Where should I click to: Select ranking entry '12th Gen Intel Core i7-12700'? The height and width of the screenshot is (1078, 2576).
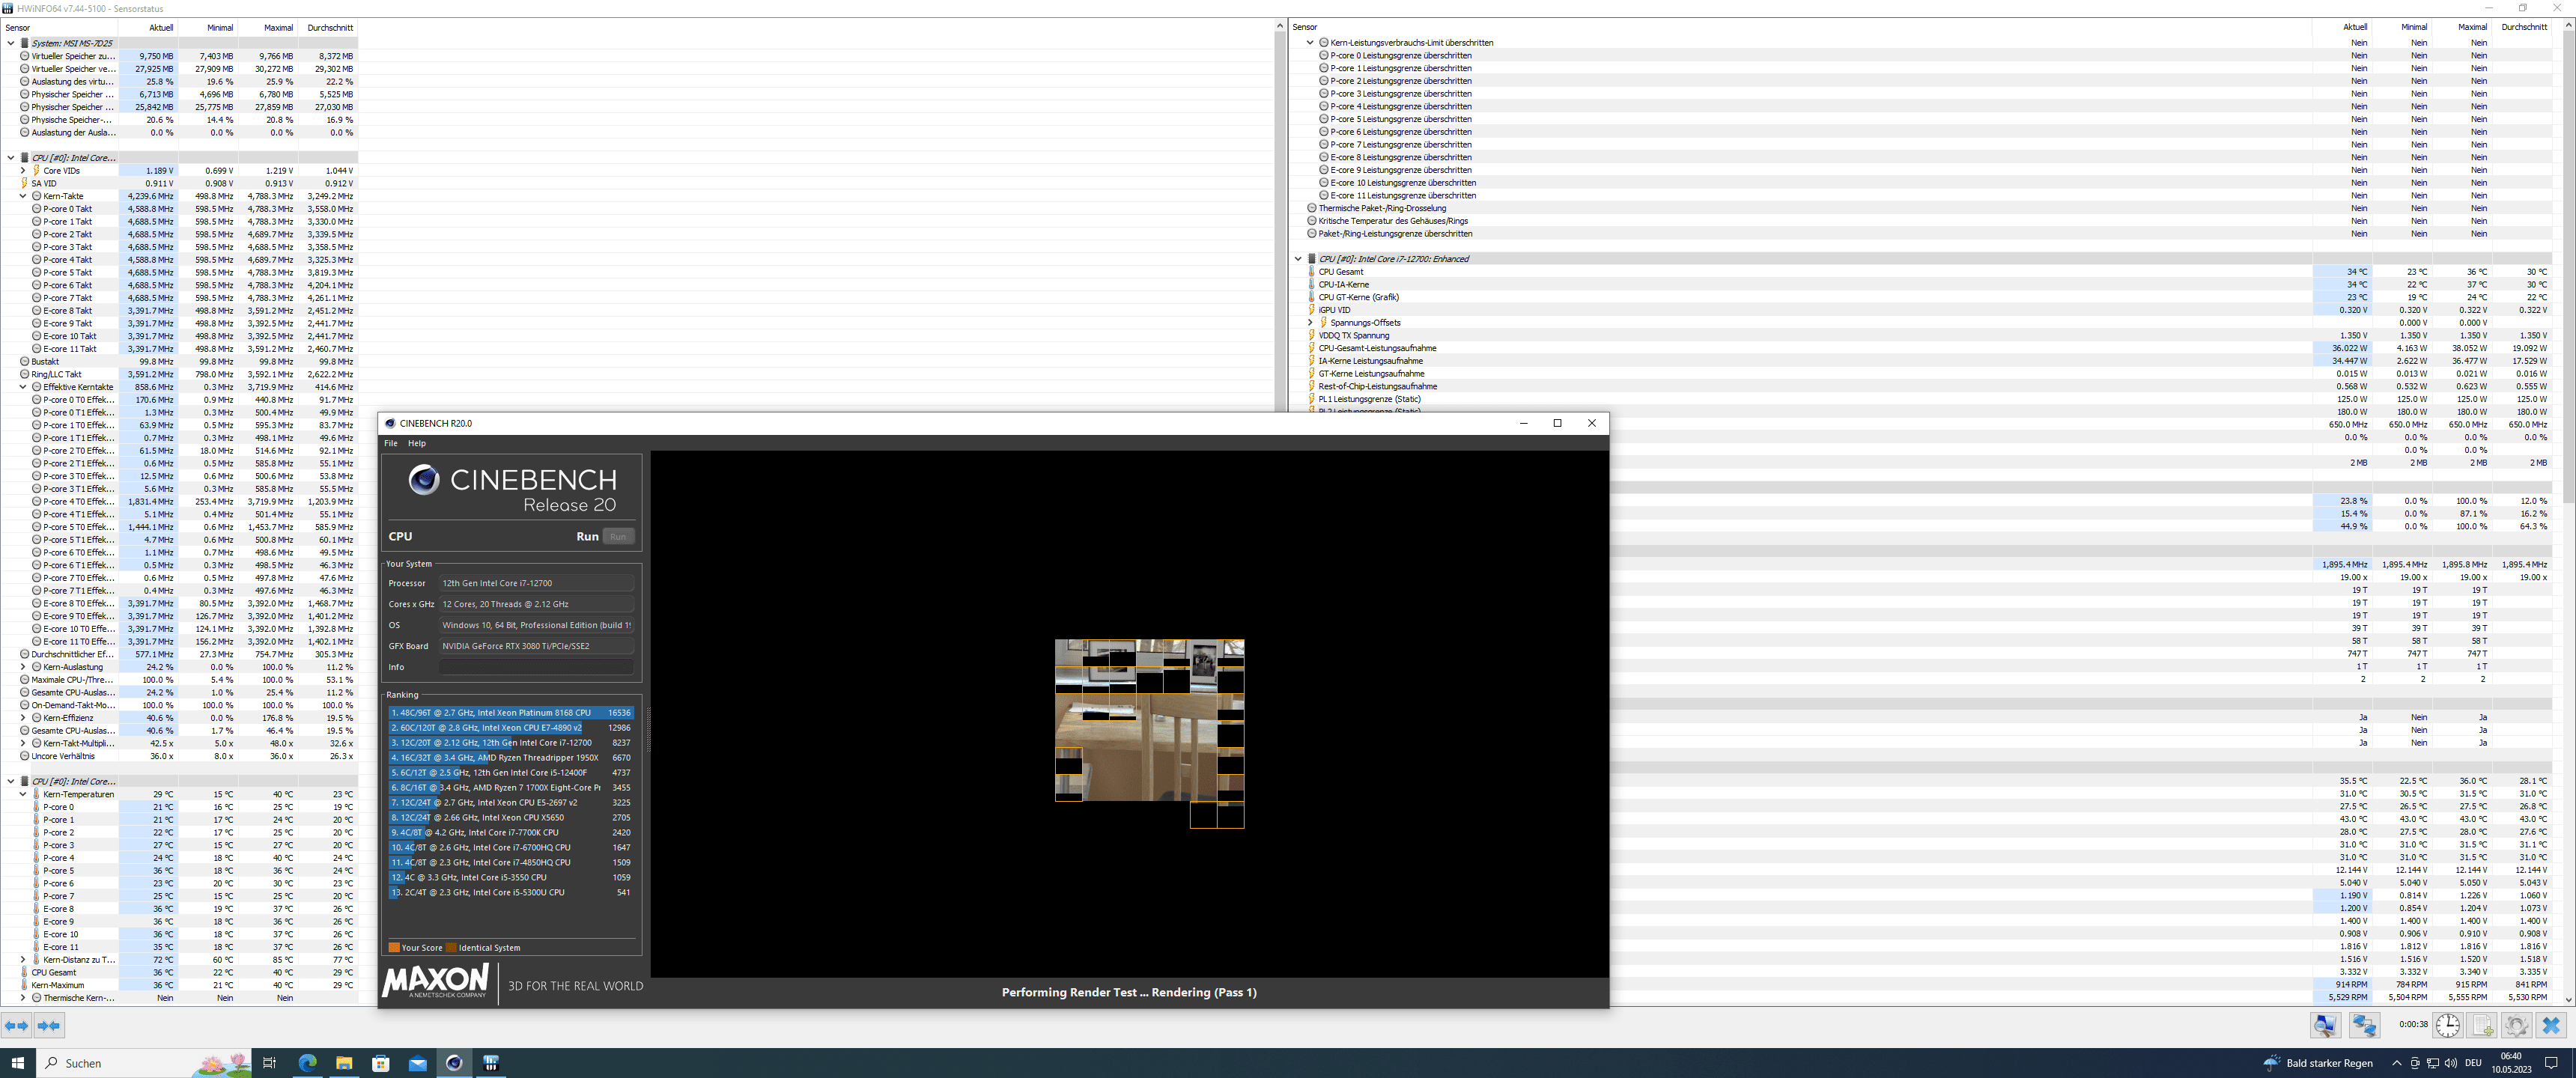pos(511,743)
